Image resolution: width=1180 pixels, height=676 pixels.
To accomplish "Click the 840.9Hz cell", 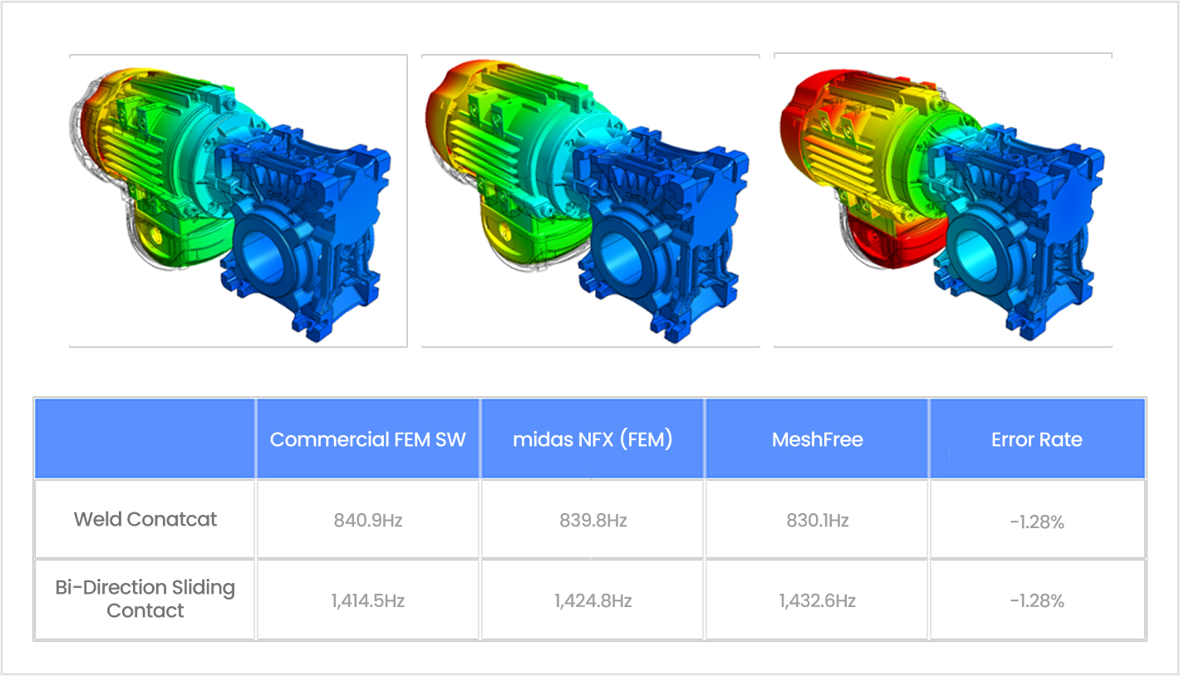I will [368, 521].
